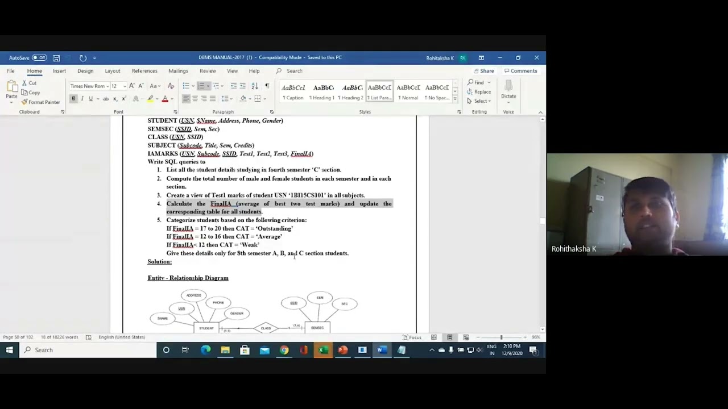Select Justify alignment
Viewport: 728px width, 409px height.
click(x=212, y=99)
